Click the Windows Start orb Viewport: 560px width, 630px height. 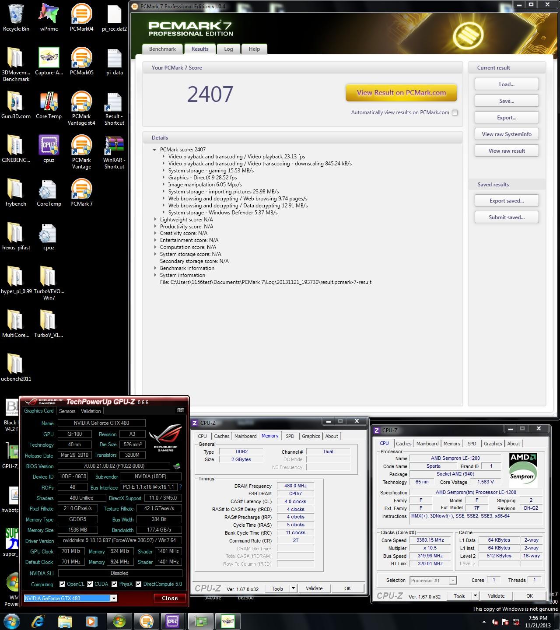tap(11, 620)
